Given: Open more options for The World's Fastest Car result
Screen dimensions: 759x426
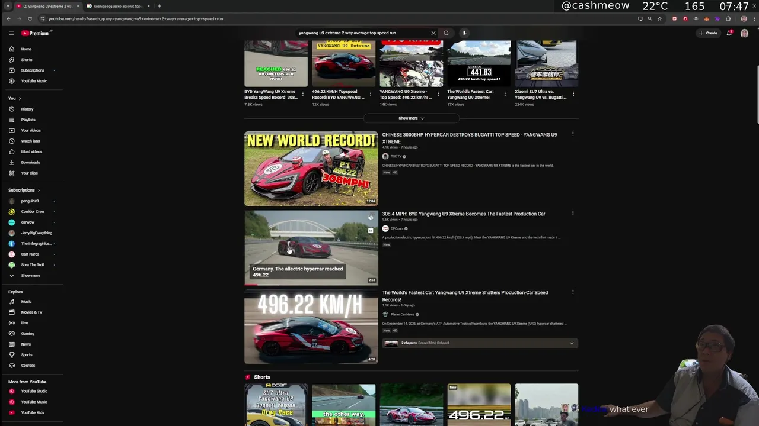Looking at the screenshot, I should pos(573,292).
